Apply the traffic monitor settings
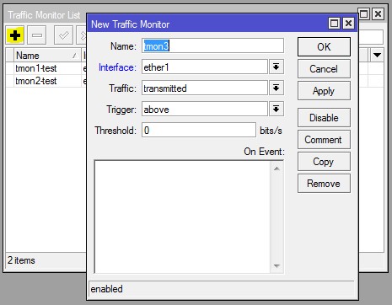392x305 pixels. pyautogui.click(x=324, y=91)
